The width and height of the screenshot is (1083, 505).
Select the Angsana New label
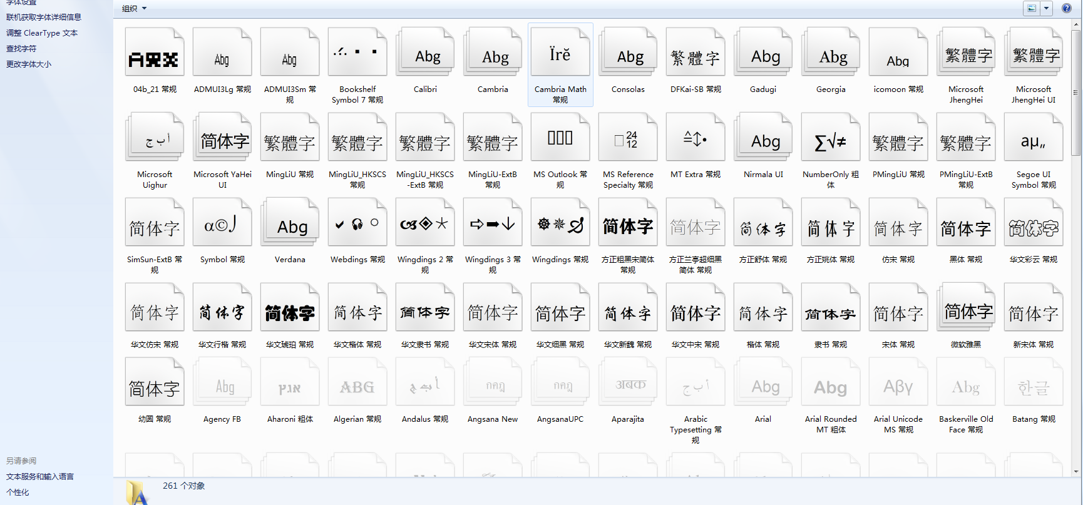pyautogui.click(x=493, y=419)
